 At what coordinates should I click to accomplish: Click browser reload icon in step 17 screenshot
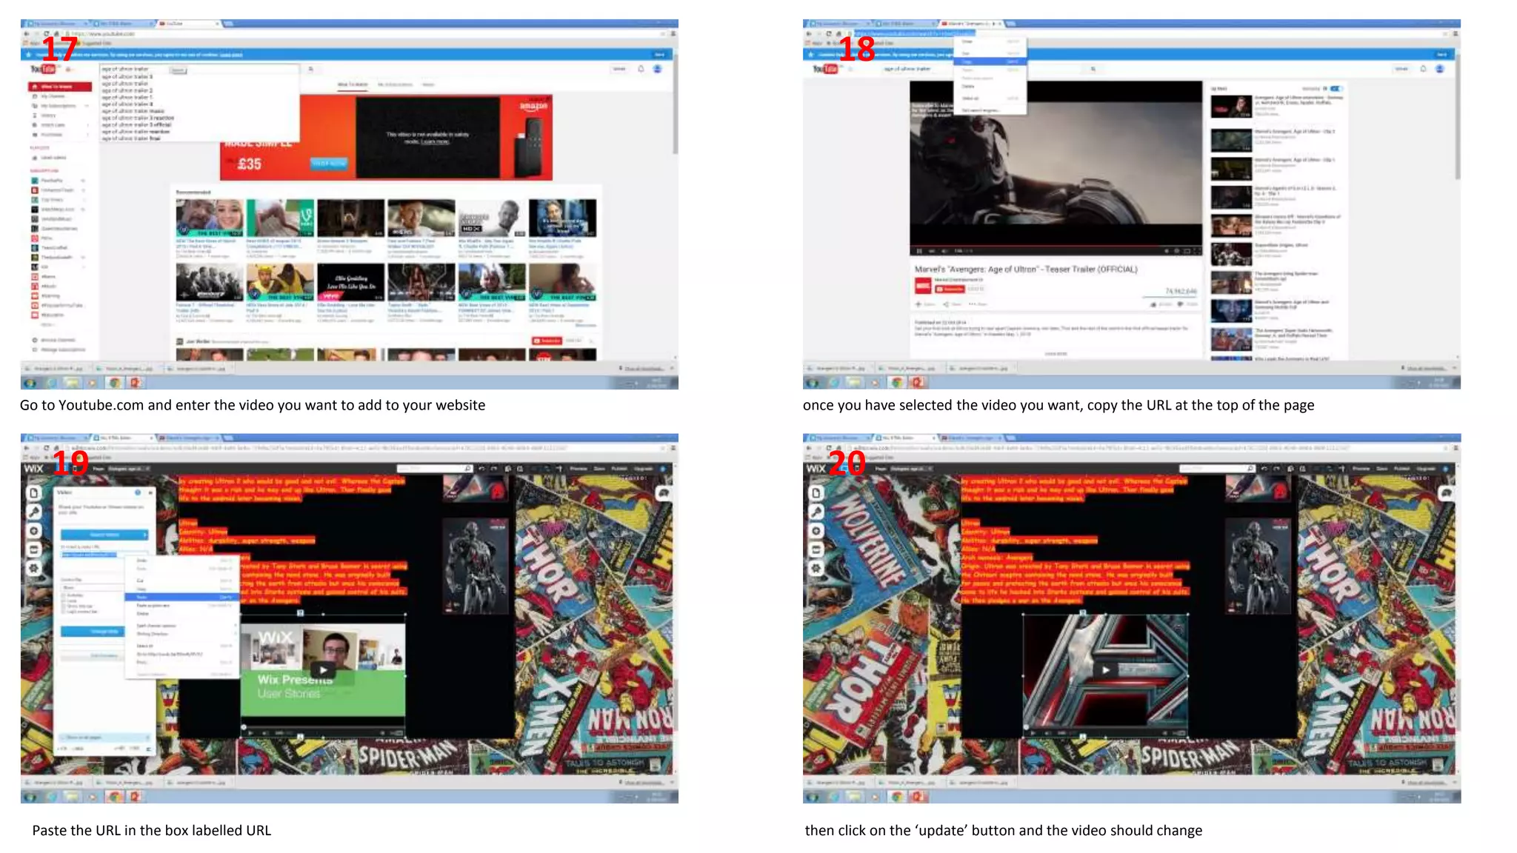click(x=46, y=34)
